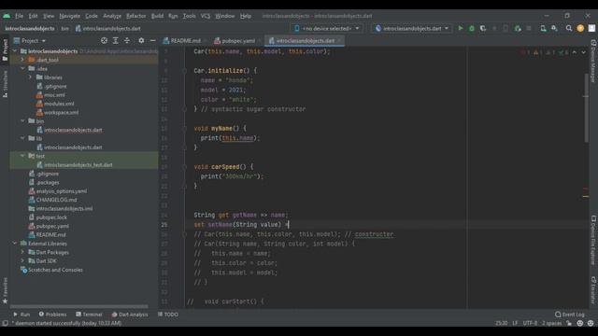Open the TODO tool window
The image size is (598, 336).
point(168,315)
